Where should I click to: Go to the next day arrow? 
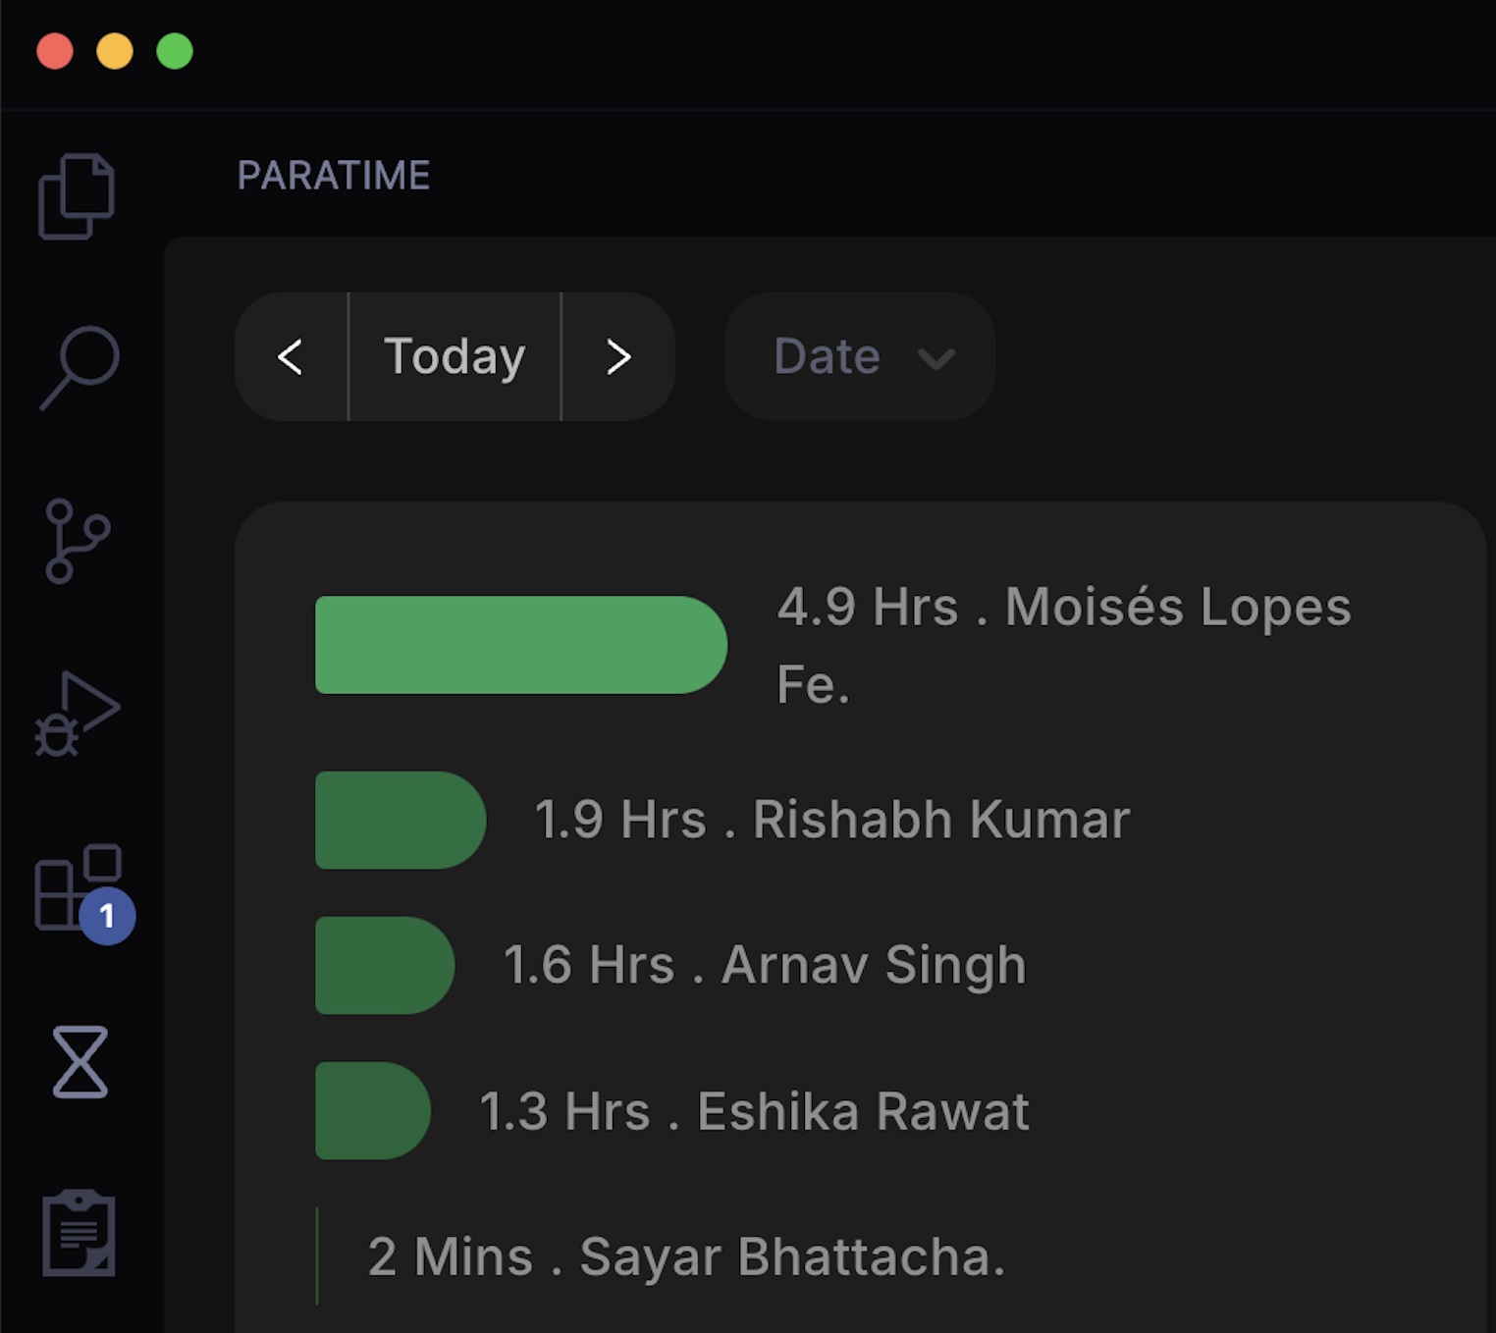coord(617,356)
